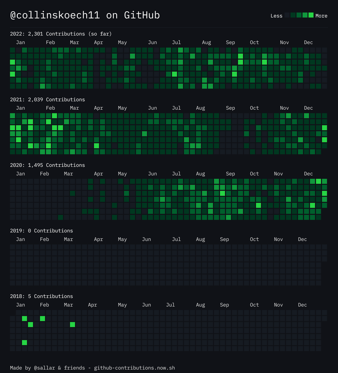338x373 pixels.
Task: Click the Jun label in the 2020 graph
Action: coord(152,174)
